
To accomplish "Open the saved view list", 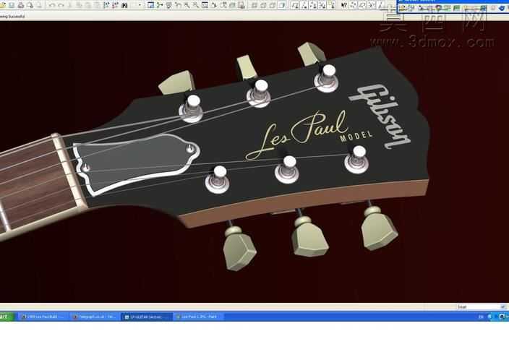I will pyautogui.click(x=223, y=5).
